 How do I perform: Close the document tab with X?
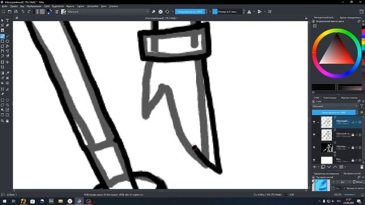tap(306, 18)
